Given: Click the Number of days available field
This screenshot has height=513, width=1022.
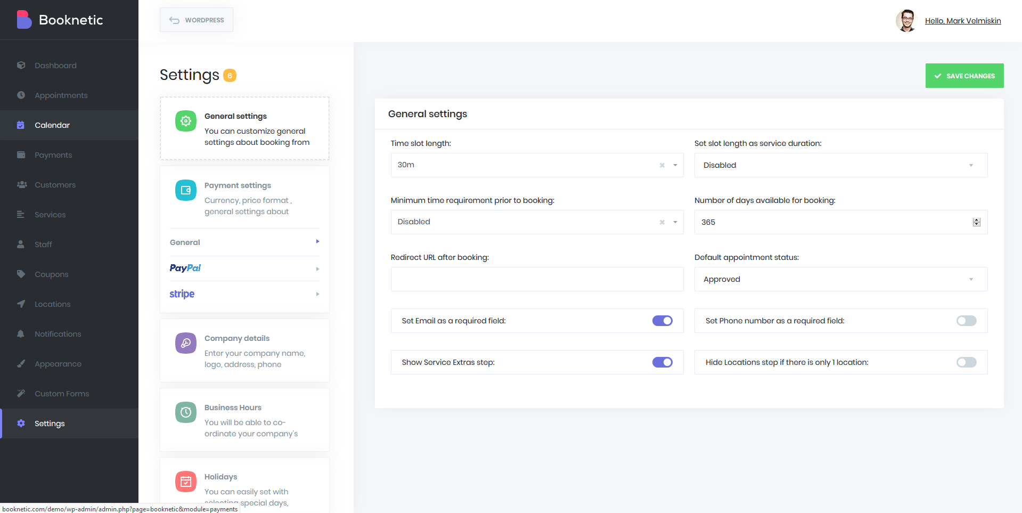Looking at the screenshot, I should pos(841,222).
